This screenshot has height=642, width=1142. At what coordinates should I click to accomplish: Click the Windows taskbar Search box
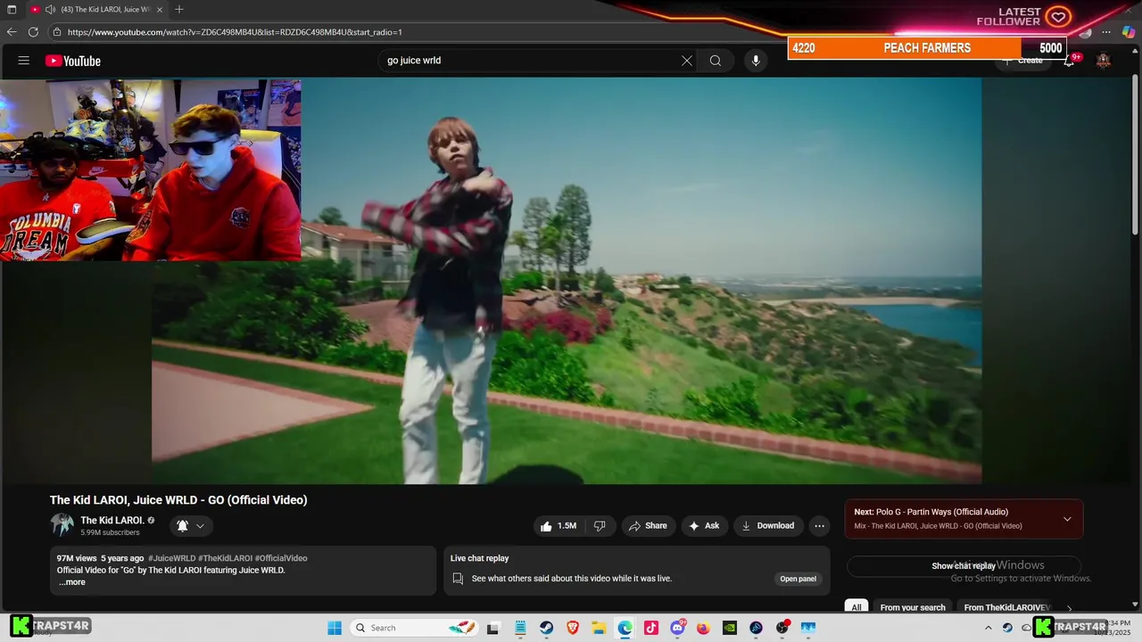(x=415, y=628)
